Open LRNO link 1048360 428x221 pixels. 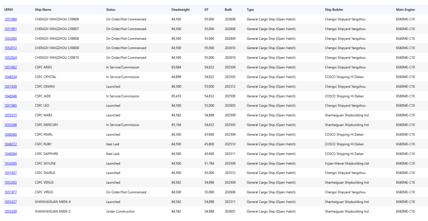tap(10, 134)
